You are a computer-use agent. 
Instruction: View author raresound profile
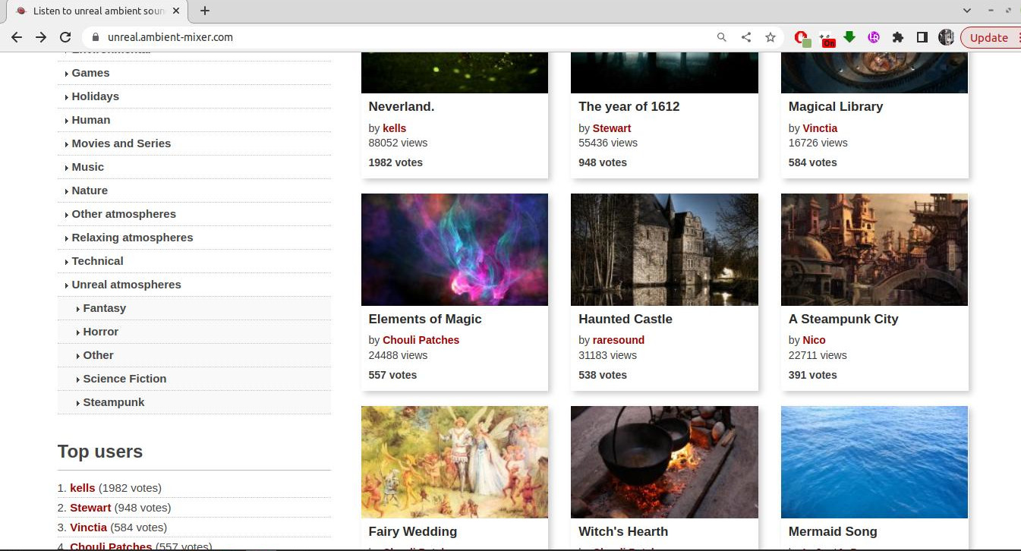point(619,340)
